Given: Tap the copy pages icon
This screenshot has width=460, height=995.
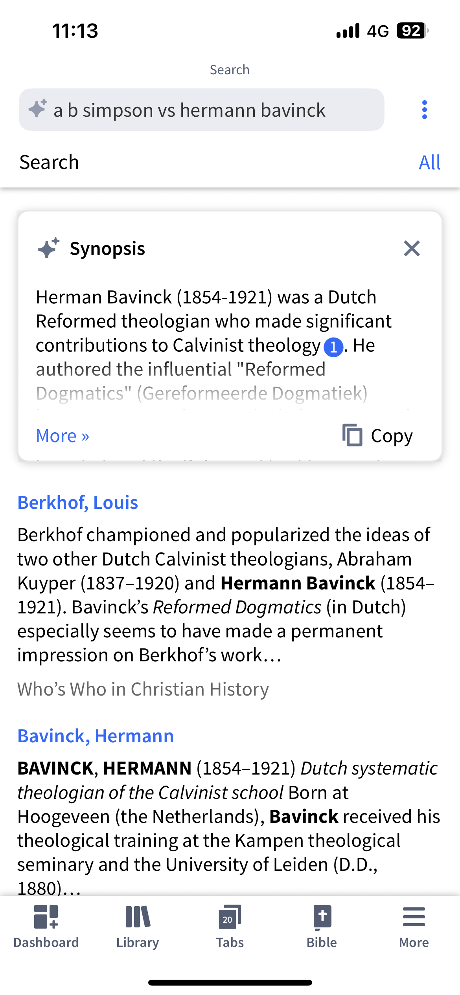Looking at the screenshot, I should click(x=352, y=435).
